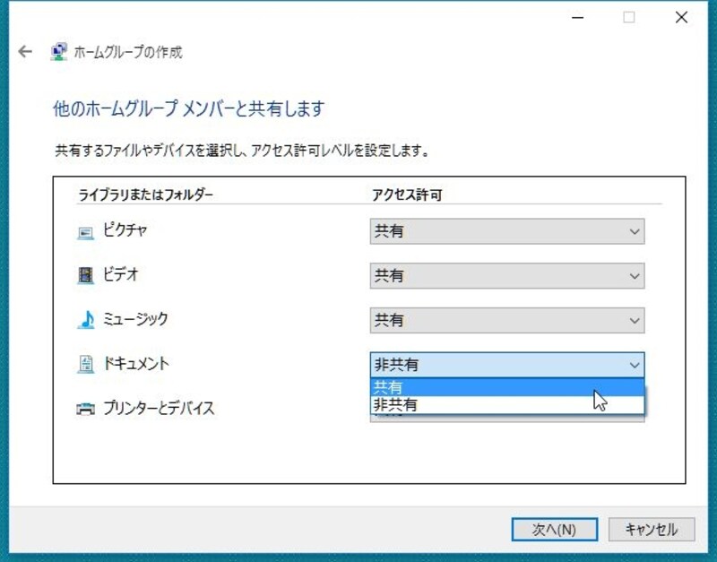Image resolution: width=717 pixels, height=562 pixels.
Task: Click the back arrow in the title bar
Action: (x=25, y=52)
